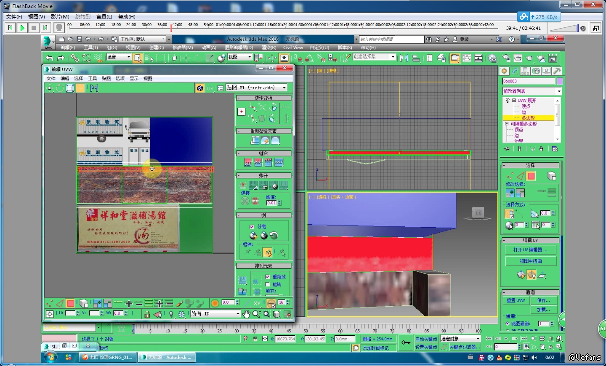The width and height of the screenshot is (606, 366).
Task: Open the 所有 ID material dropdown
Action: (238, 314)
